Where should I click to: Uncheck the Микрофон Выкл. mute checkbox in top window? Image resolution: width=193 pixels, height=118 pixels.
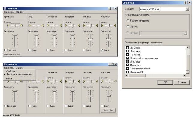(102, 50)
